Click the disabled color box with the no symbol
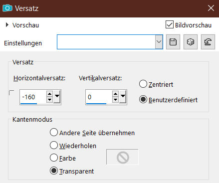The width and height of the screenshot is (219, 183). 122,157
